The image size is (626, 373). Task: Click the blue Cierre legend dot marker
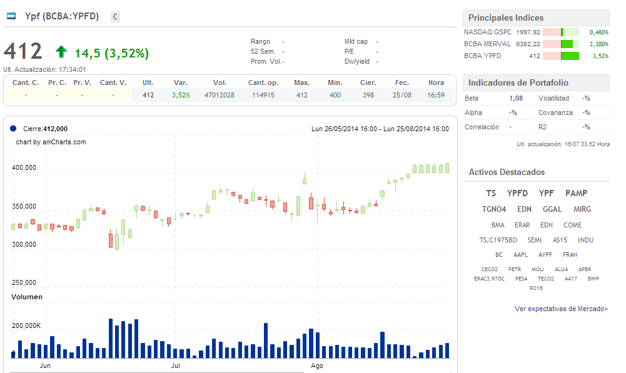tap(14, 128)
